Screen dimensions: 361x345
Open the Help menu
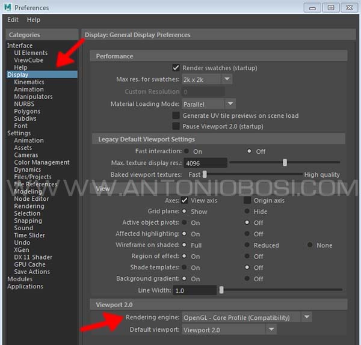[x=33, y=20]
